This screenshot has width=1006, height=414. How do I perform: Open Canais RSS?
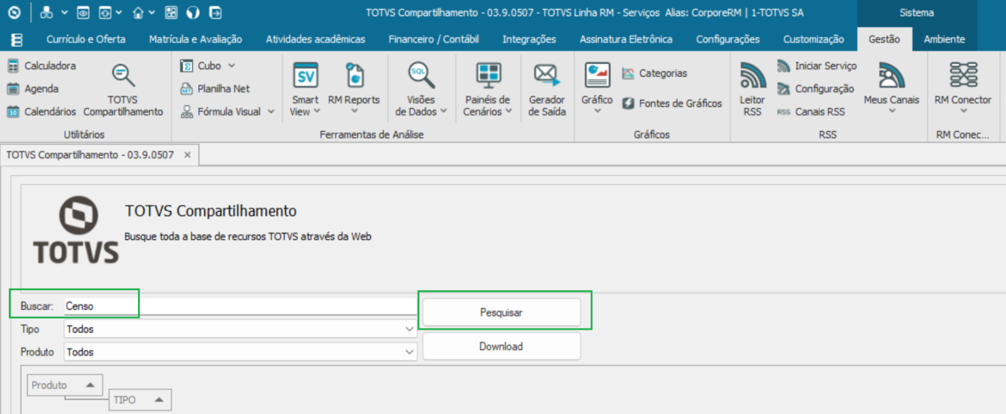point(812,111)
